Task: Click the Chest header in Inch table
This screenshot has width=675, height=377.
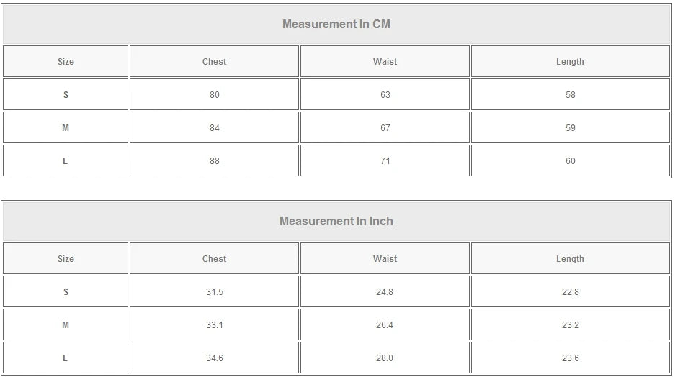Action: click(x=214, y=259)
